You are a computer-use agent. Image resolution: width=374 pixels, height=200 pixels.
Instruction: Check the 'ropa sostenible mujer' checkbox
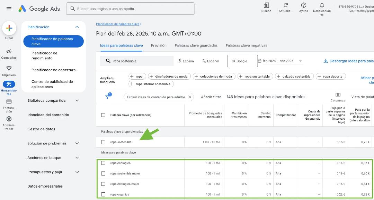(103, 173)
